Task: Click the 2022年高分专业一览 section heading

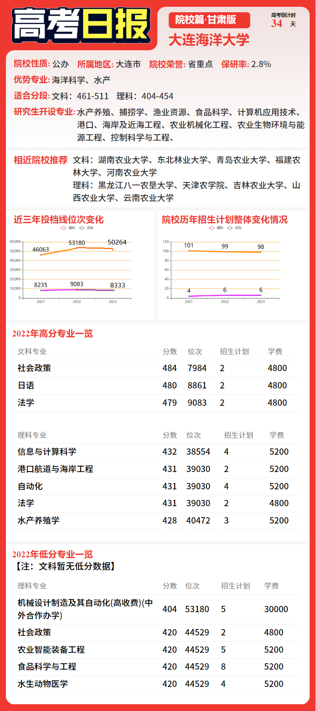Action: 52,334
